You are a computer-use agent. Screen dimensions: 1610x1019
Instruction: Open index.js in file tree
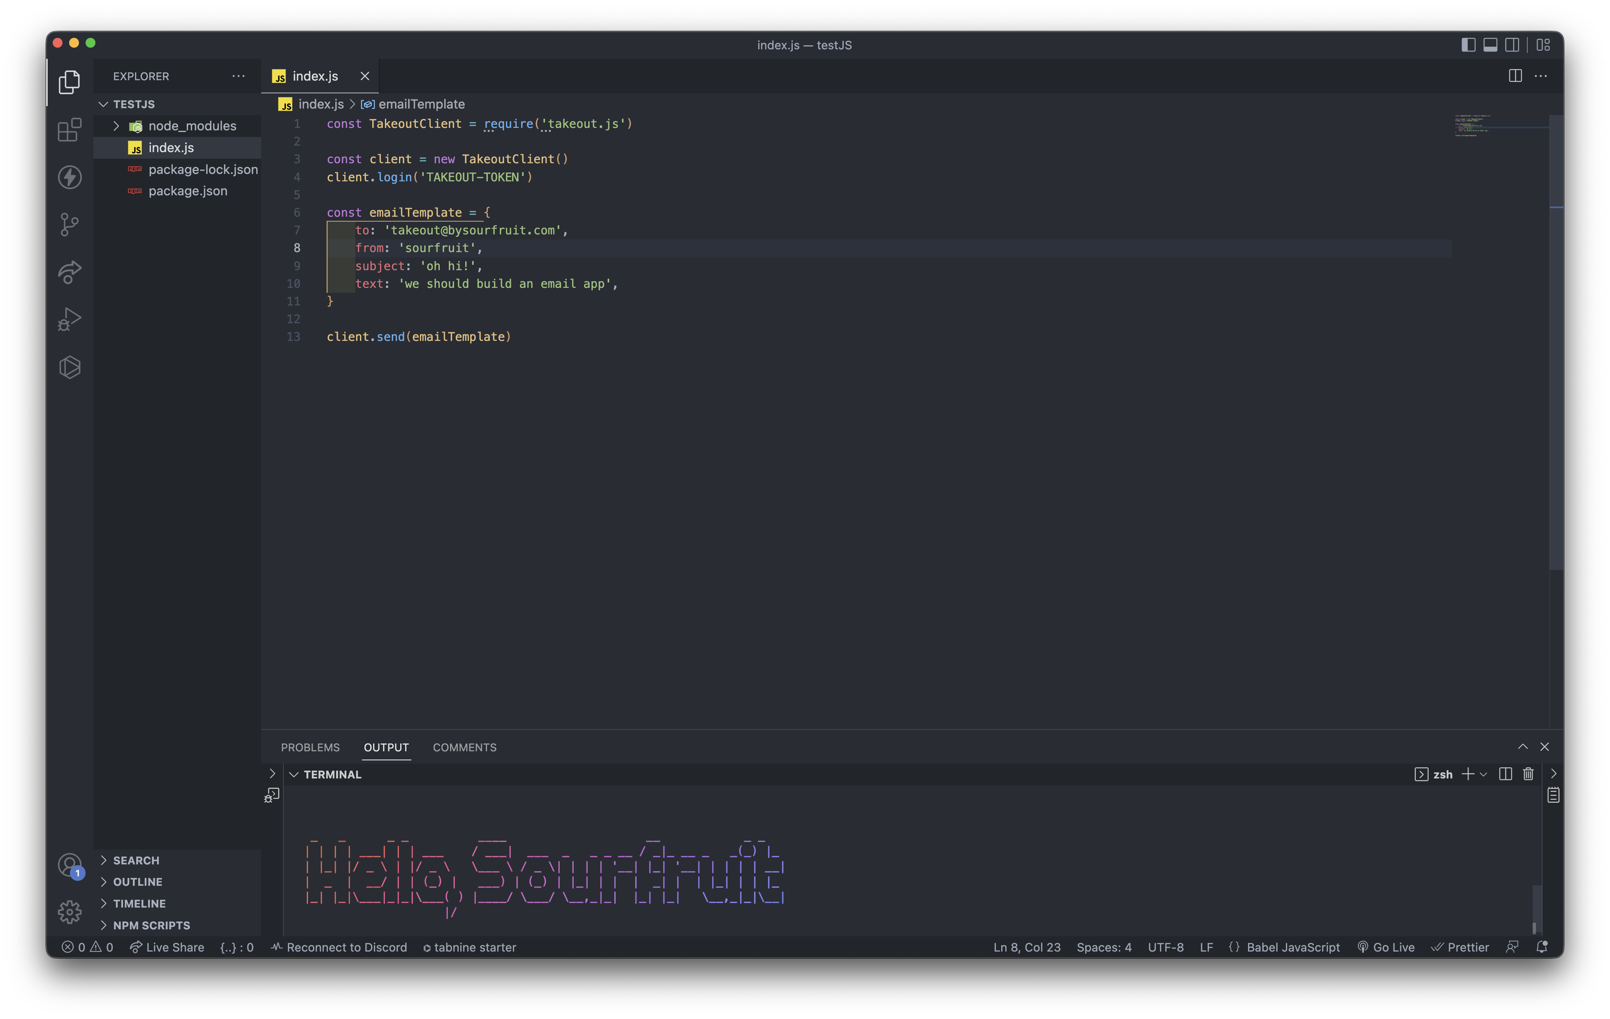tap(177, 148)
